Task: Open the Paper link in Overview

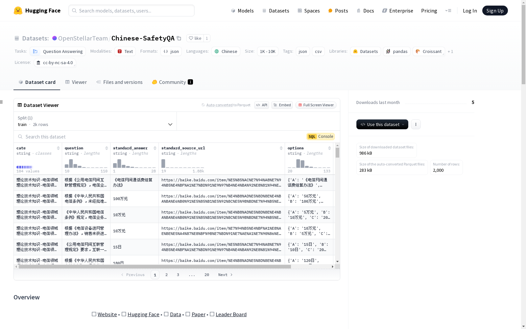Action: coord(199,314)
